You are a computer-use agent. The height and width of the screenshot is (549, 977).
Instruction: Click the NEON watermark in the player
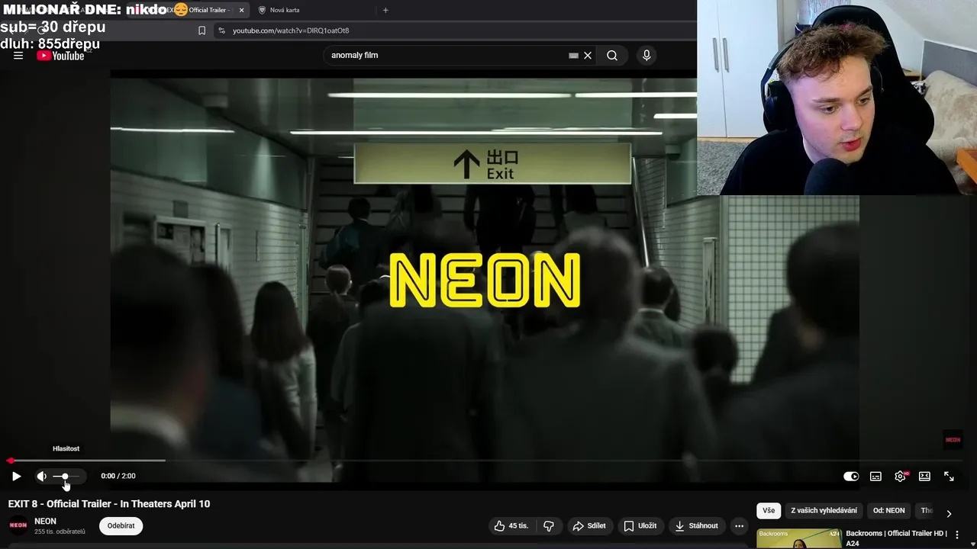pyautogui.click(x=953, y=440)
